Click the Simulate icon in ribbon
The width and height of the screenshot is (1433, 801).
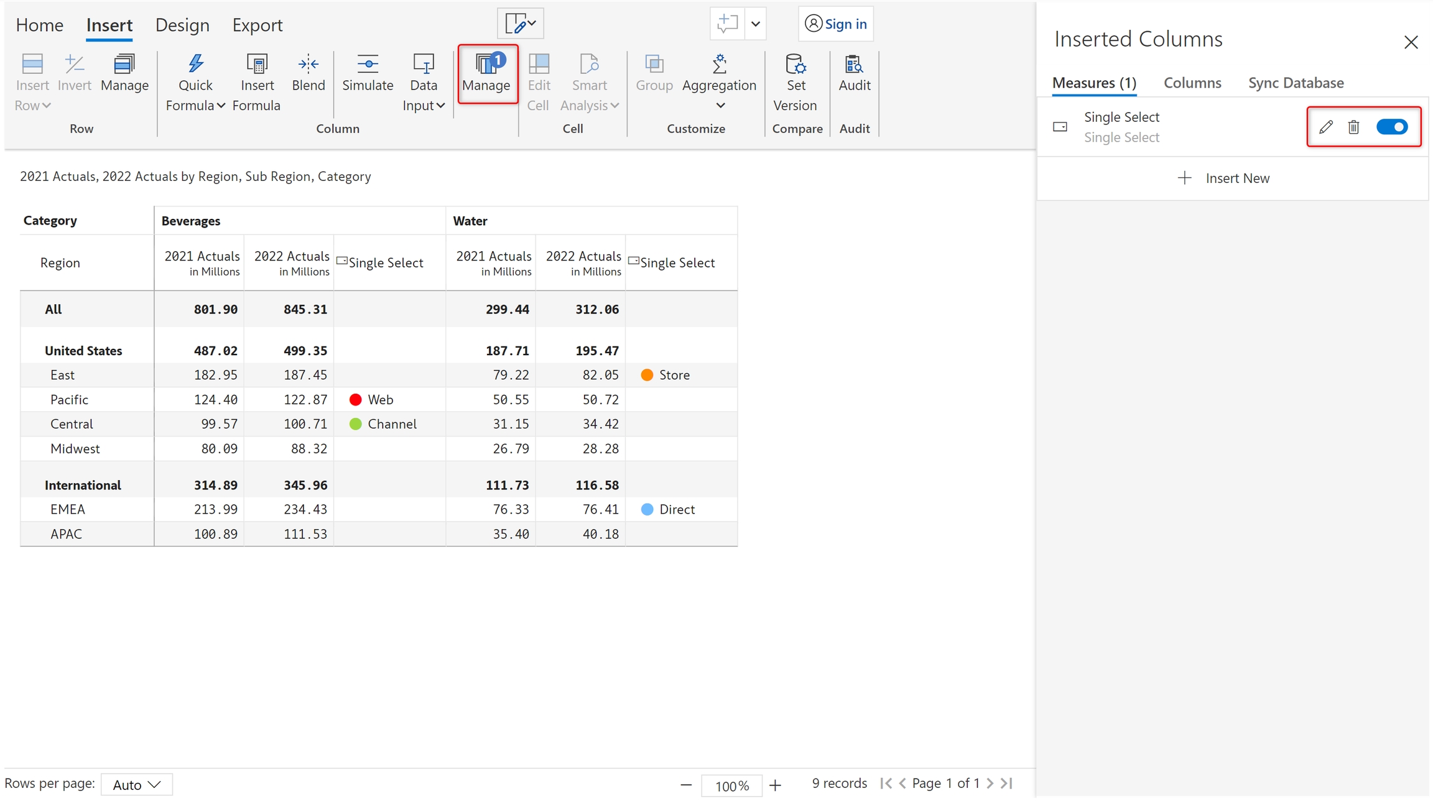367,65
